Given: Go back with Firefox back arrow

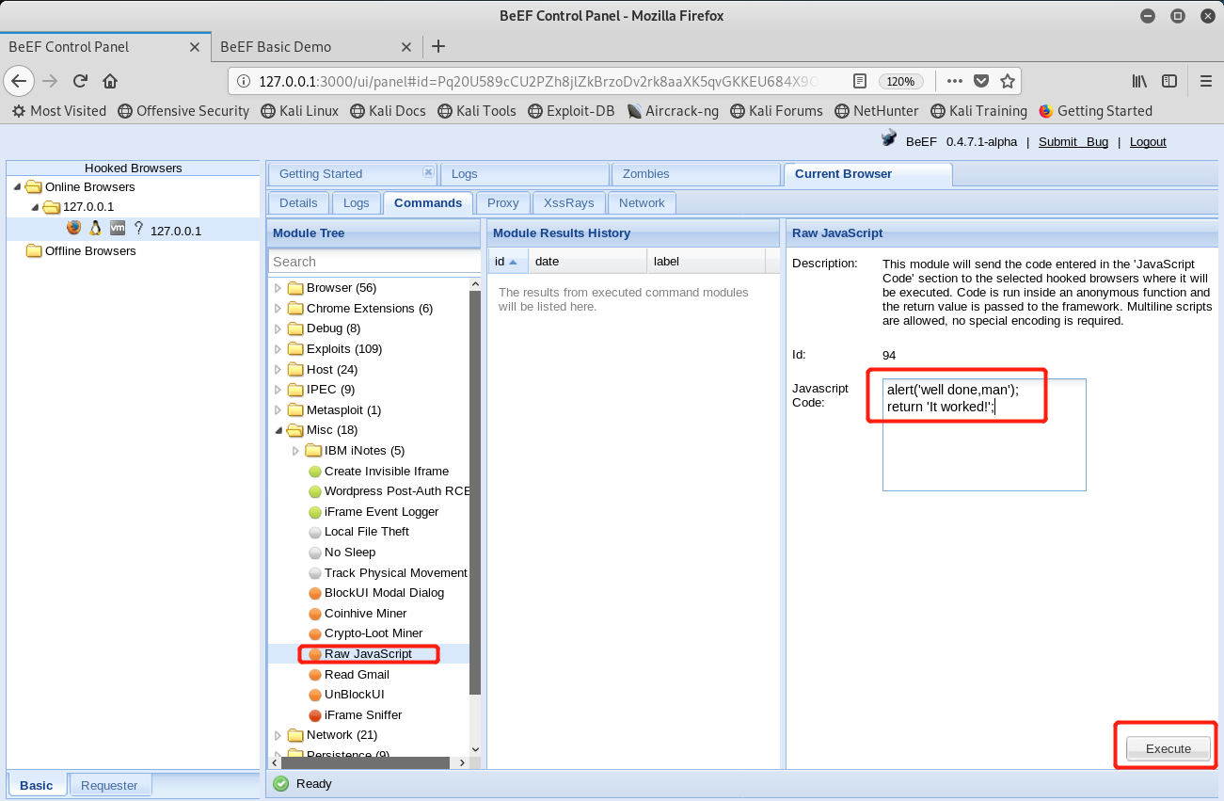Looking at the screenshot, I should tap(20, 81).
